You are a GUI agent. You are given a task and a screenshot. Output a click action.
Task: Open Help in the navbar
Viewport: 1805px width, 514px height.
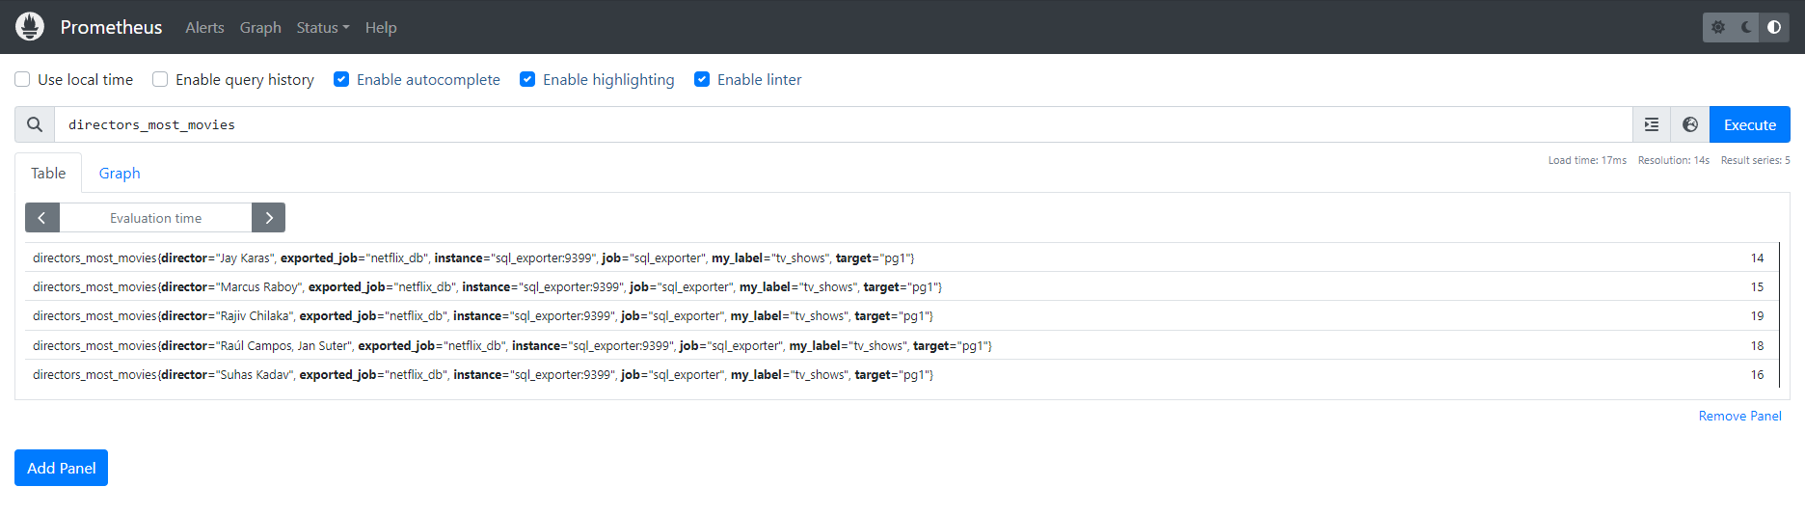381,27
